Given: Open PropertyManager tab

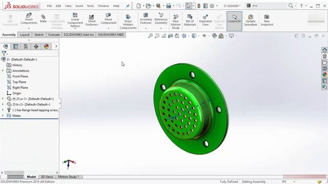Looking at the screenshot, I should pos(15,47).
